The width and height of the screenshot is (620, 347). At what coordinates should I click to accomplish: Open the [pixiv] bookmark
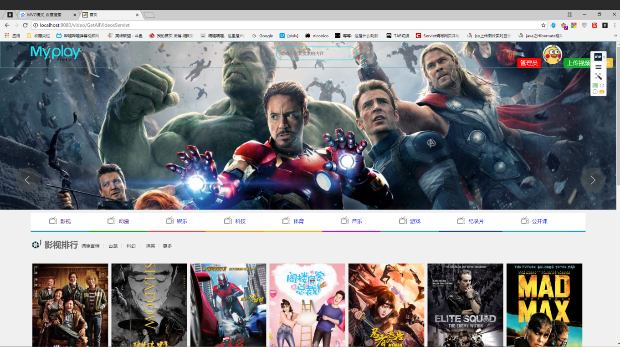(x=289, y=36)
